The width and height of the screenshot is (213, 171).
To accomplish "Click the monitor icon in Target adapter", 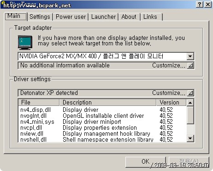I will tap(25, 43).
